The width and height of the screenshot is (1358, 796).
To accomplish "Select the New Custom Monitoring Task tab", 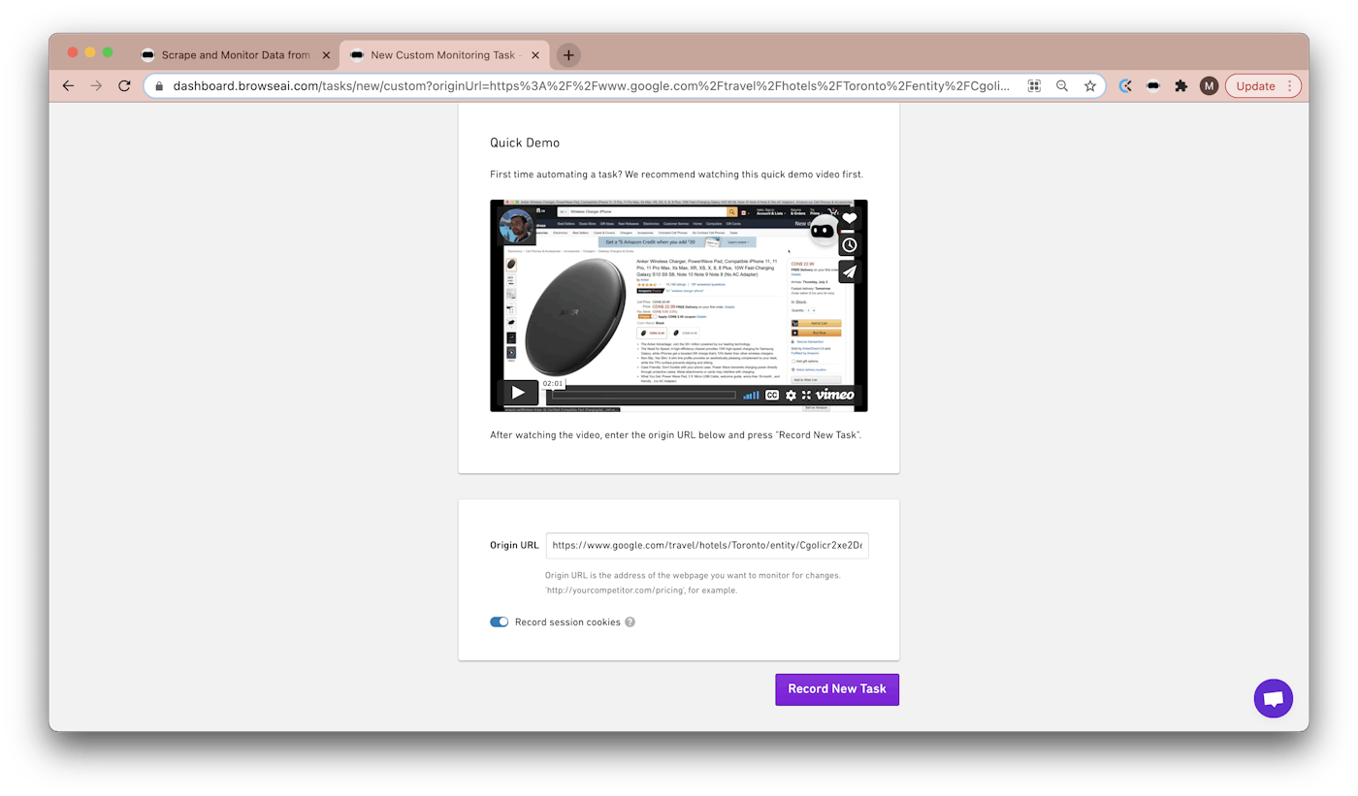I will tap(444, 55).
